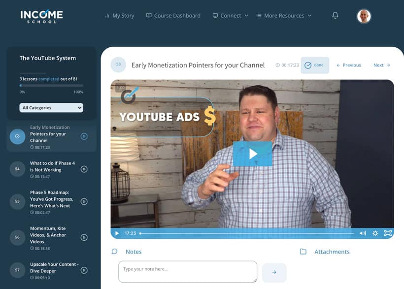This screenshot has width=404, height=289.
Task: Open the All Categories dropdown
Action: point(51,108)
